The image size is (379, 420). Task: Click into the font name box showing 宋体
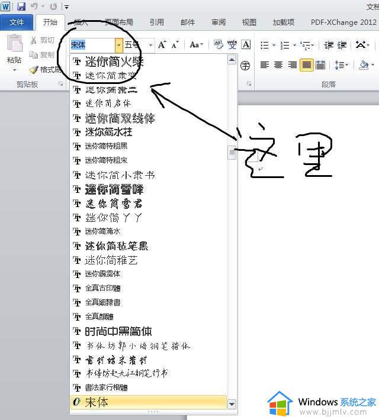pos(92,45)
